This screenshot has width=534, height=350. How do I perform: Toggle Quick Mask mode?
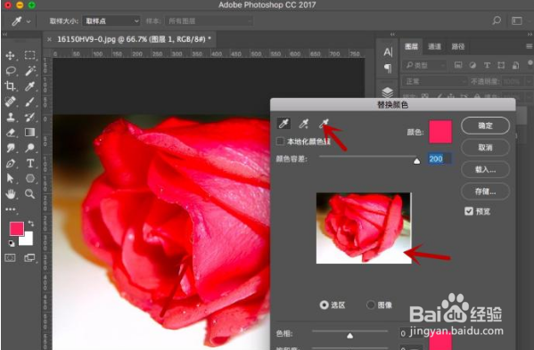(10, 257)
